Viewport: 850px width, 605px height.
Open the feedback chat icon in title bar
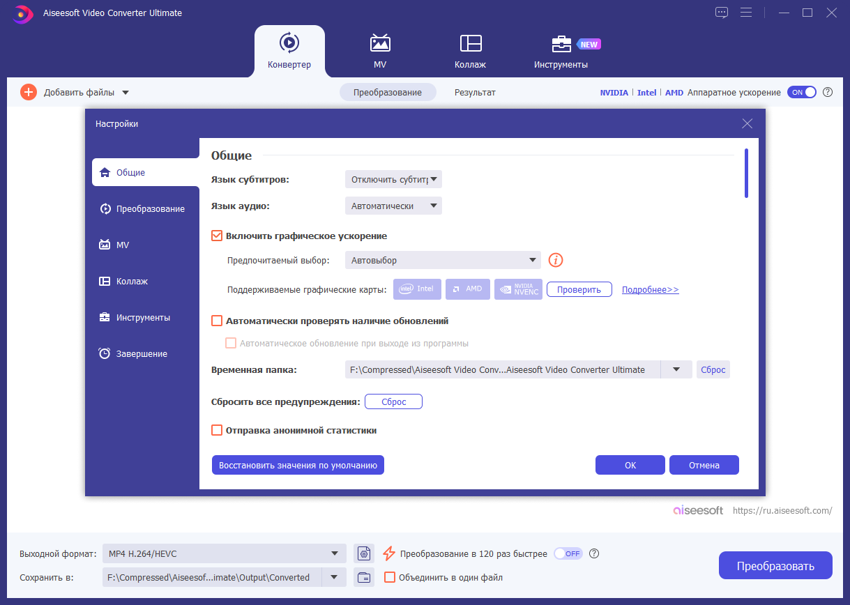coord(722,13)
